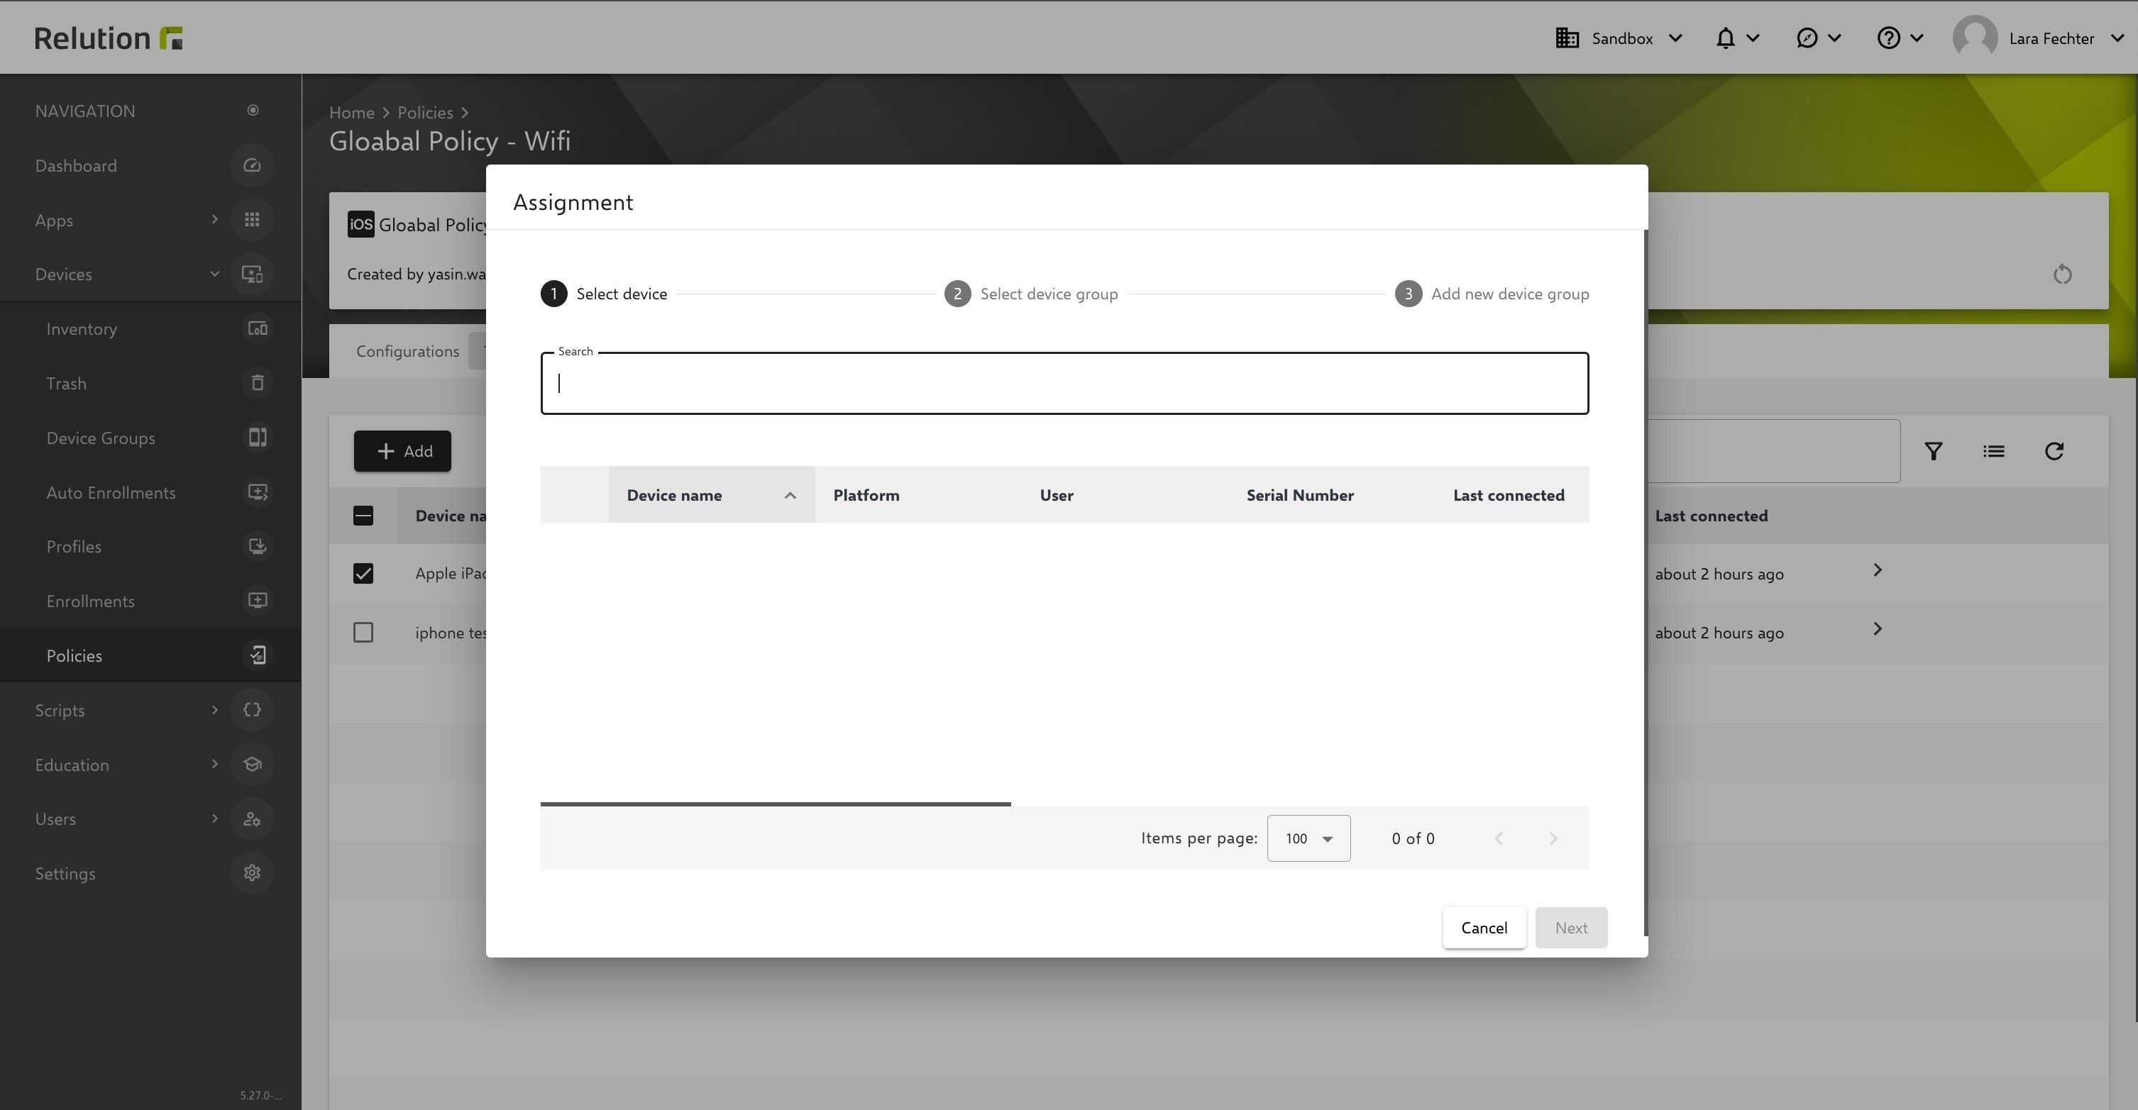The image size is (2138, 1110).
Task: Expand the Devices section in sidebar
Action: click(x=212, y=274)
